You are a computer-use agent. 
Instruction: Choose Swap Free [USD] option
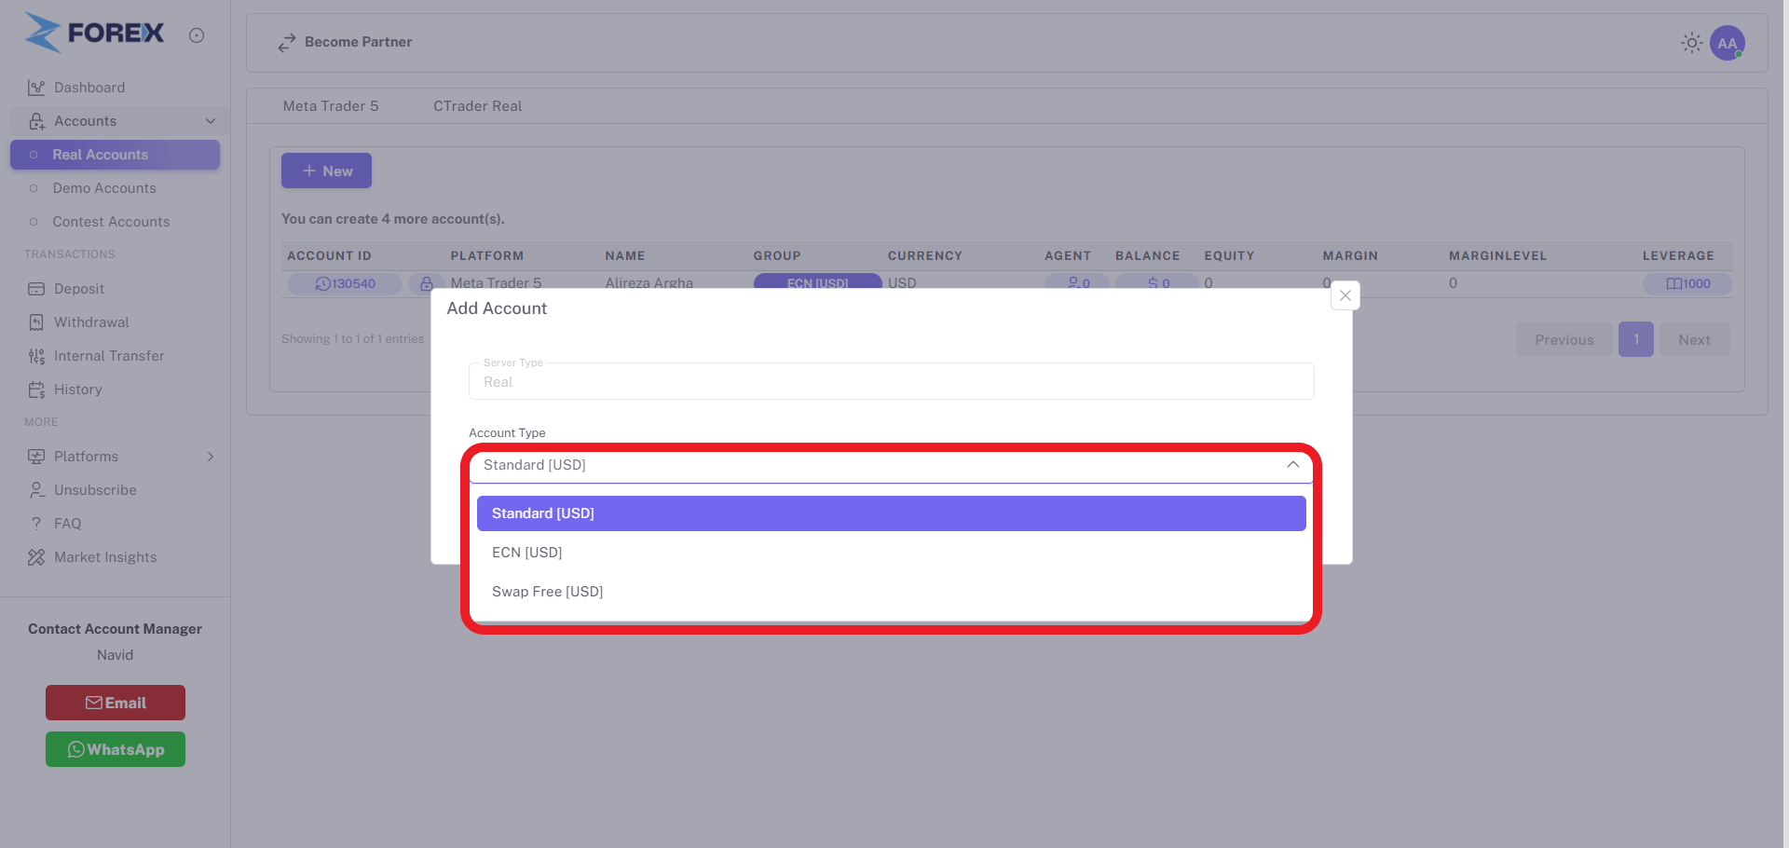point(547,592)
